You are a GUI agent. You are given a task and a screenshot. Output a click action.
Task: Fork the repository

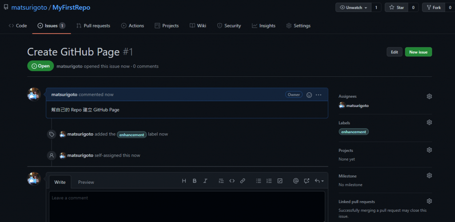pos(434,8)
